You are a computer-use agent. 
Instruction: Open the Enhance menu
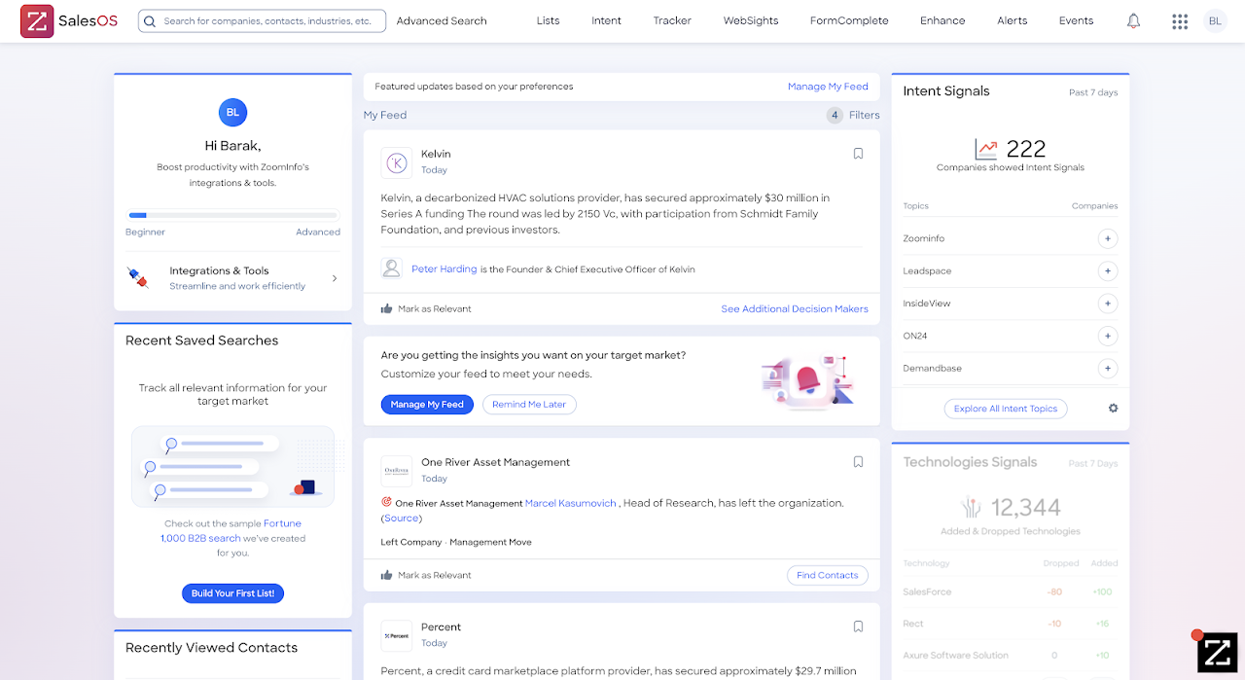(943, 20)
